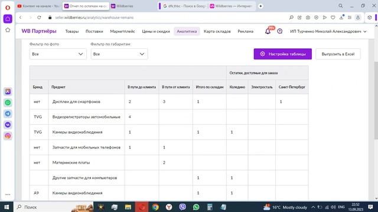This screenshot has width=378, height=212.
Task: Open the browser tab search magnifier
Action: [340, 6]
